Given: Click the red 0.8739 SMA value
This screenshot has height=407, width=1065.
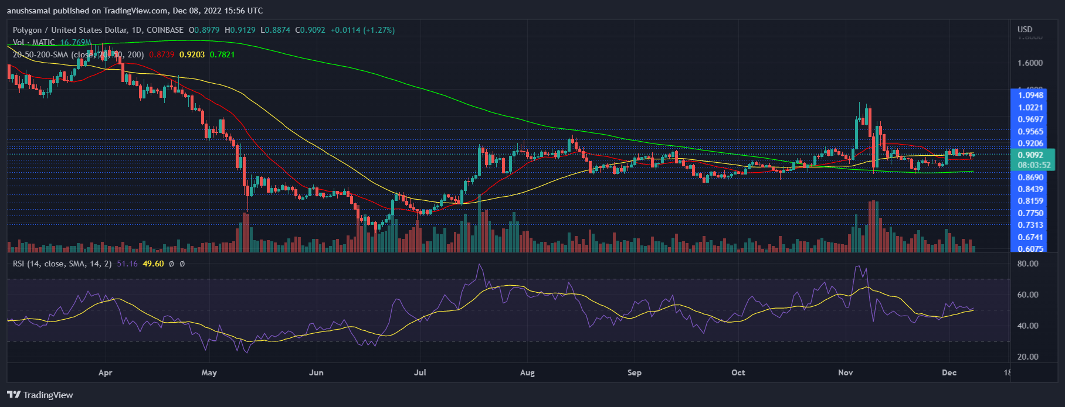Looking at the screenshot, I should coord(161,54).
